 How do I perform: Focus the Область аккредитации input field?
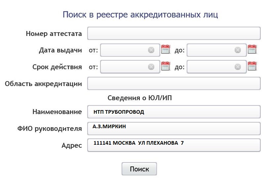click(174, 83)
